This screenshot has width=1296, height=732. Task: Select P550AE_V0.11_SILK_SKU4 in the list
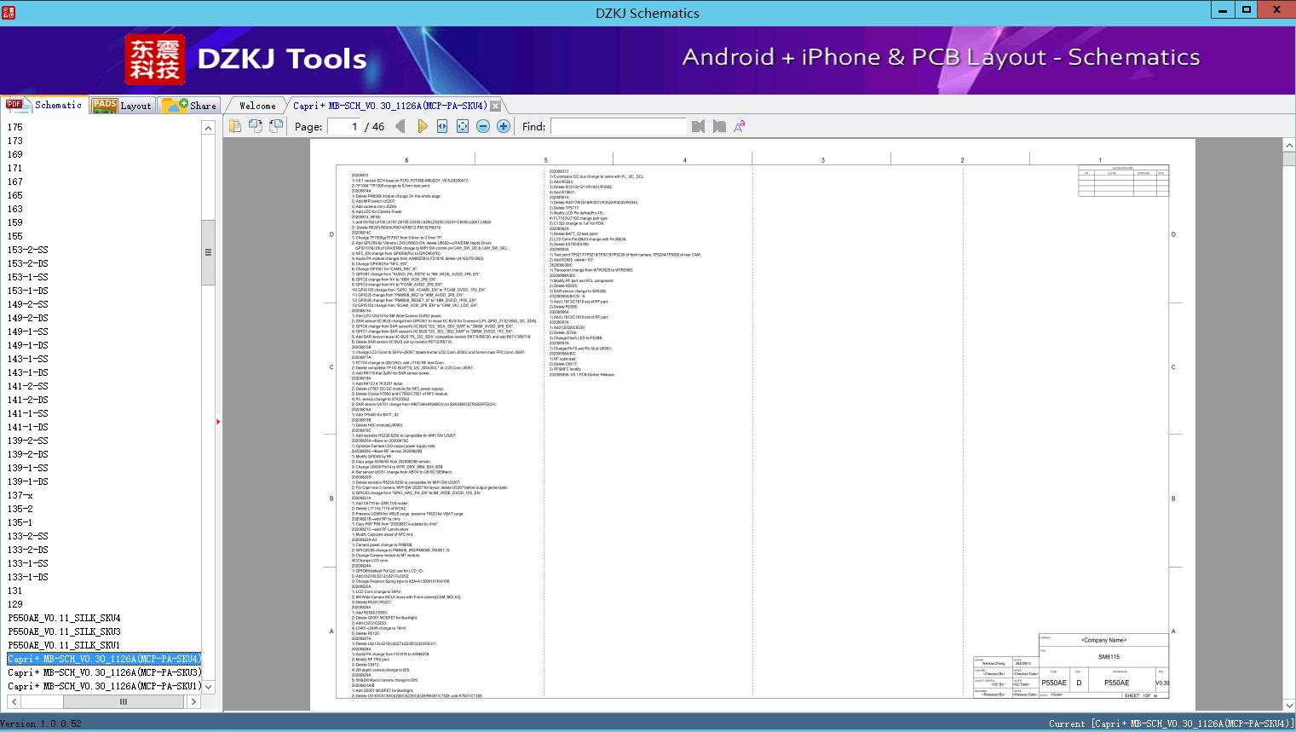pyautogui.click(x=65, y=618)
